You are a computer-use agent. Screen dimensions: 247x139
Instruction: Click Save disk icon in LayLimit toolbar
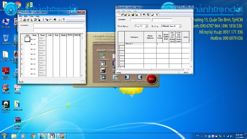pyautogui.click(x=133, y=15)
